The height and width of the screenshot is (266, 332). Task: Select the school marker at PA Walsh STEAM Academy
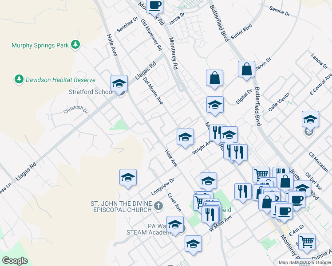click(x=175, y=225)
